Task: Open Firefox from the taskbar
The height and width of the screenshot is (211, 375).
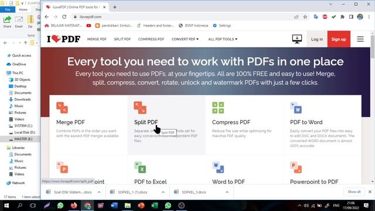Action: point(74,206)
